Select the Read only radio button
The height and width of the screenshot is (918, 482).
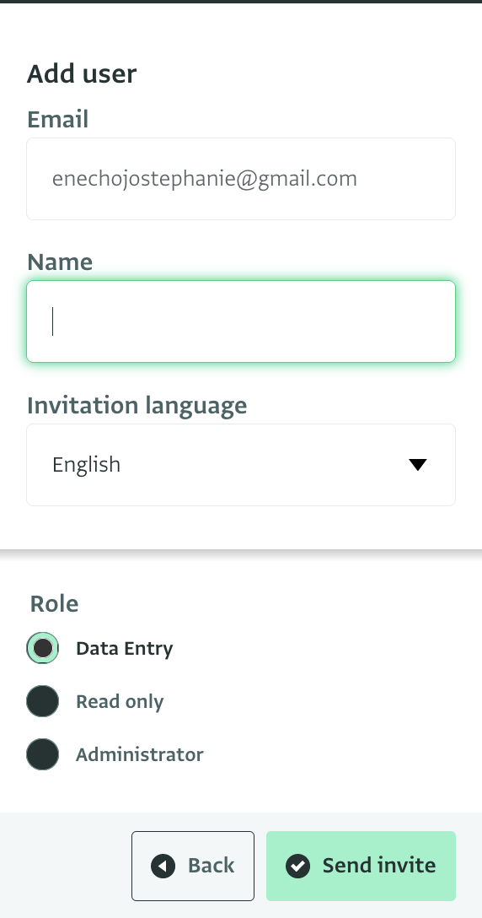[x=43, y=701]
